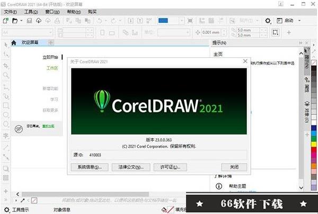
Task: Click the 立即开始 welcome screen item
Action: pyautogui.click(x=50, y=57)
